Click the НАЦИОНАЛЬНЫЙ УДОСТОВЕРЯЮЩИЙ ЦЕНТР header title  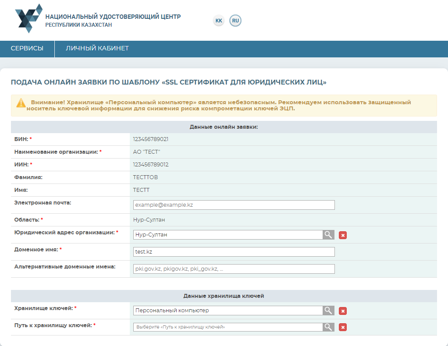coord(113,17)
